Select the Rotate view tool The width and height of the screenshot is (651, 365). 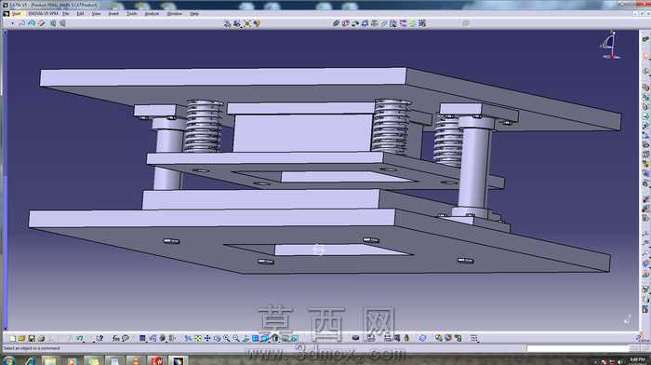217,338
